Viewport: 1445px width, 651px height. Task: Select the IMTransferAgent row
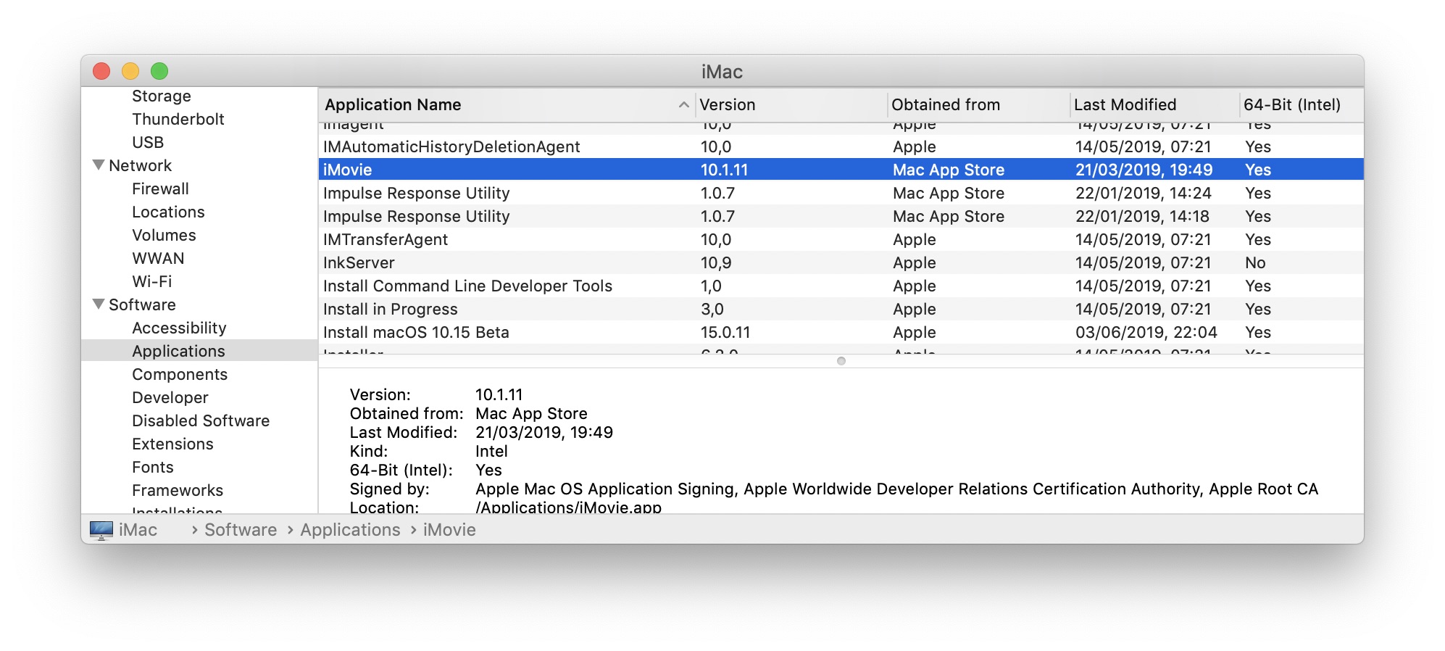[841, 239]
